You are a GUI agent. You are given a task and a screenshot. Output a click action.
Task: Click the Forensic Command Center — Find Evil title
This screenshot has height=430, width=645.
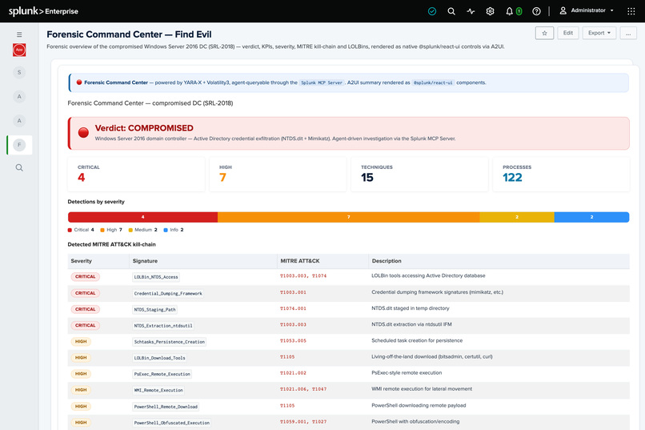[x=129, y=34]
